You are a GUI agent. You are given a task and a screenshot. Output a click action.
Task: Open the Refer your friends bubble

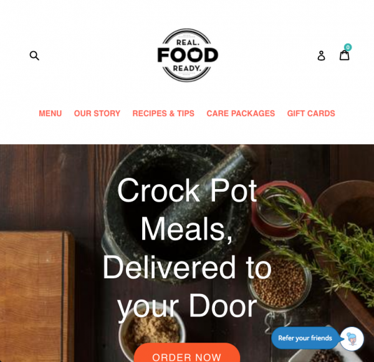[305, 338]
